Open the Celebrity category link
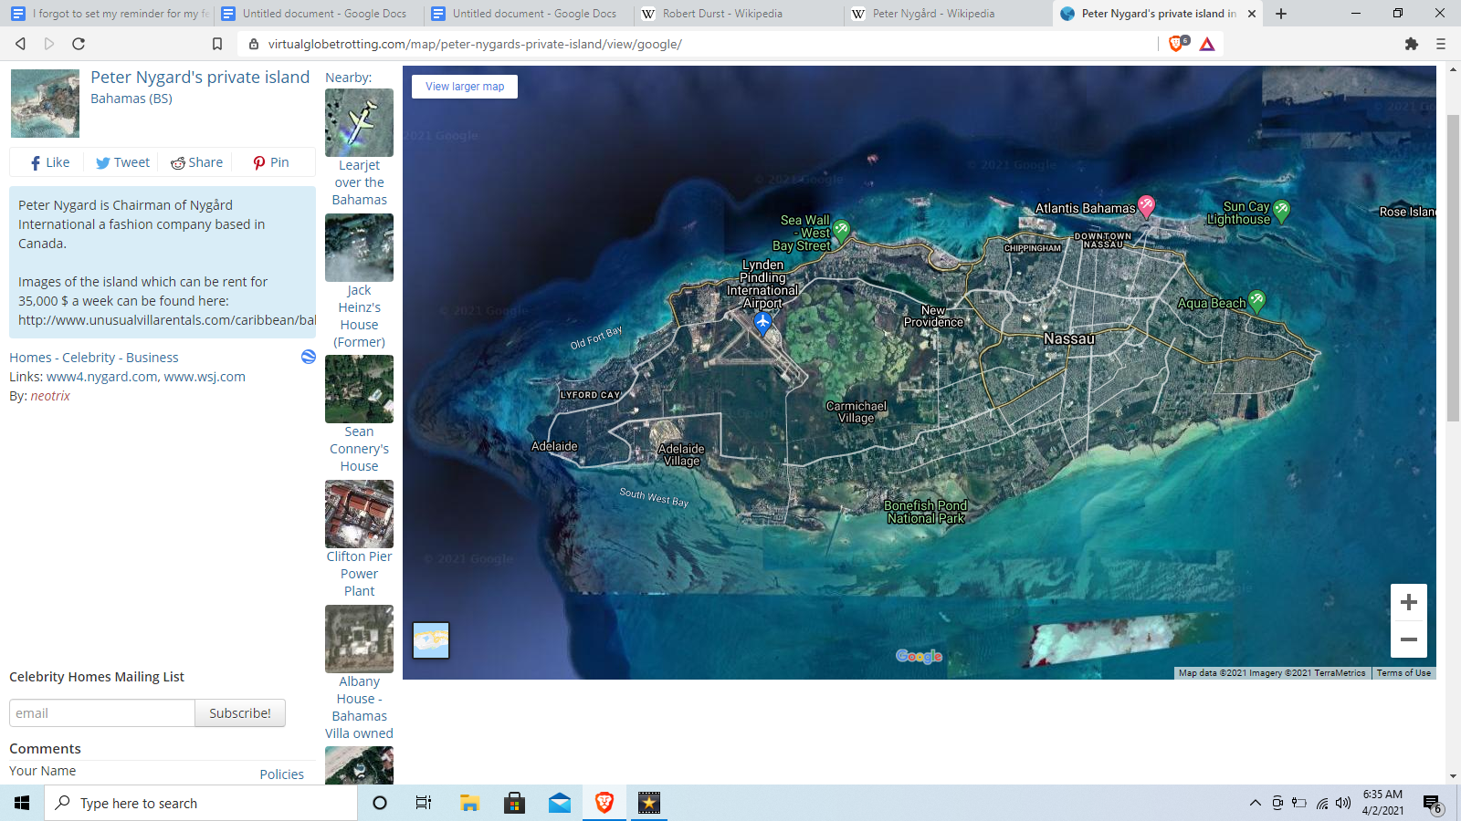The image size is (1461, 821). 89,358
